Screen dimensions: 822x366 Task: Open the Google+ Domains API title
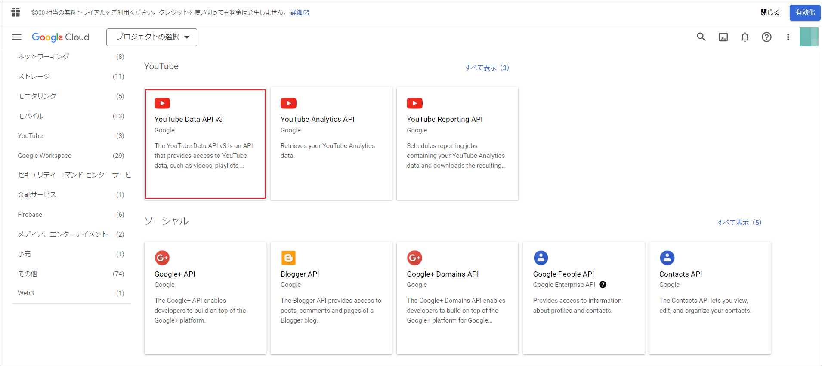(442, 274)
